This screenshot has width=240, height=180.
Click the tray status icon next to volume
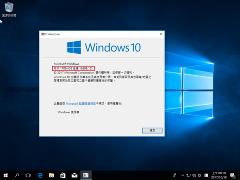click(x=199, y=175)
